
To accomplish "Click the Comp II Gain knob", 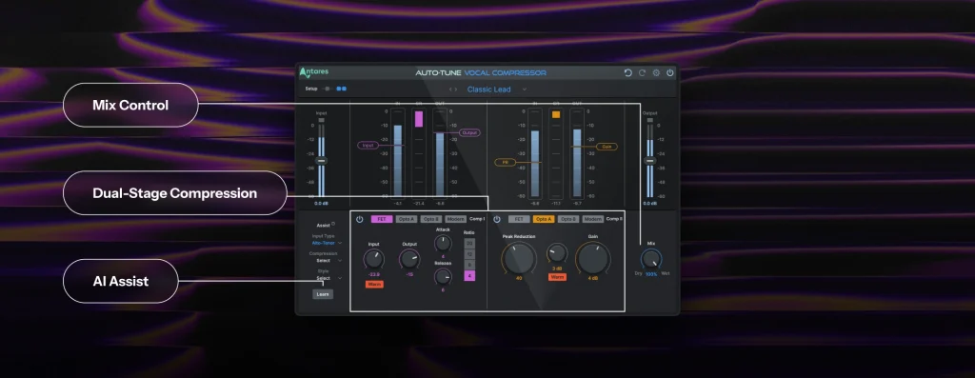I will tap(592, 258).
